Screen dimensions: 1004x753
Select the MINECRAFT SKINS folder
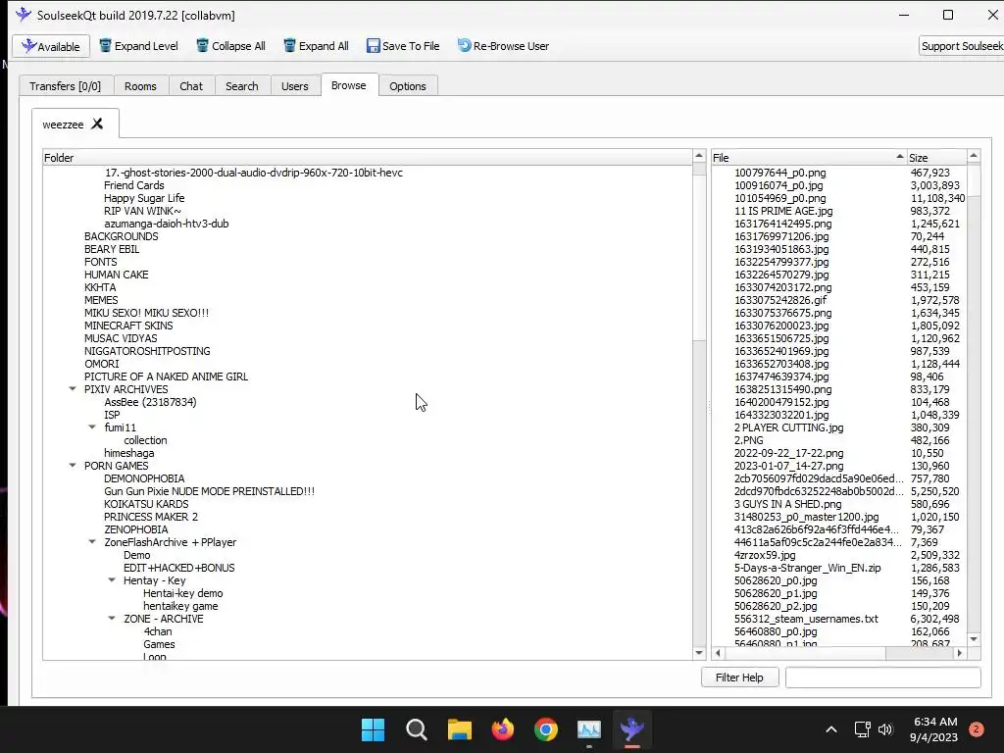coord(128,326)
